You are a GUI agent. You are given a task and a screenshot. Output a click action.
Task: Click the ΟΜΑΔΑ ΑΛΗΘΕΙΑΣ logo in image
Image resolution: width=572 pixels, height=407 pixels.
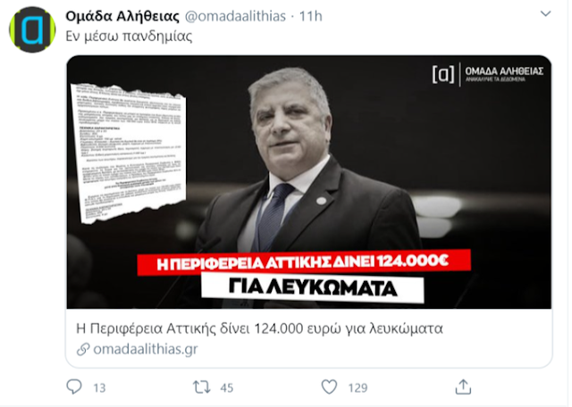click(x=488, y=74)
